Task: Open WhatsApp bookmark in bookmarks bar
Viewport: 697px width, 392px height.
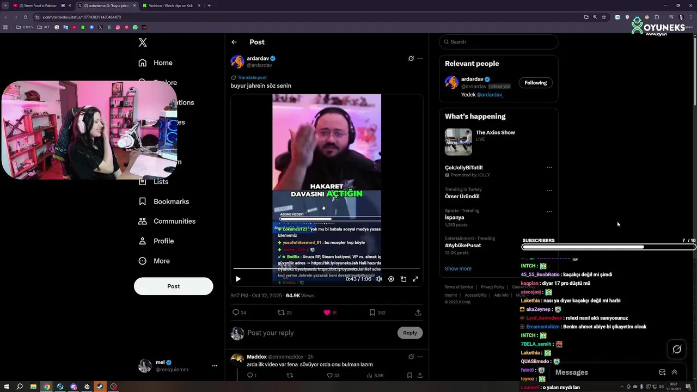Action: click(135, 27)
